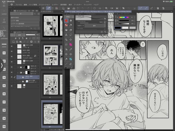Open the フィルター menu
This screenshot has width=175, height=131.
click(78, 5)
